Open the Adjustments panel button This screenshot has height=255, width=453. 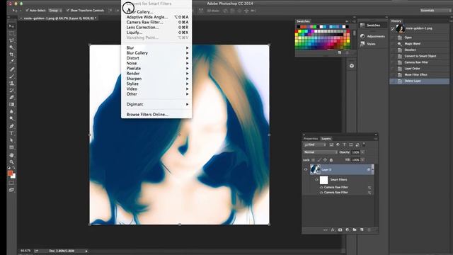pyautogui.click(x=372, y=36)
